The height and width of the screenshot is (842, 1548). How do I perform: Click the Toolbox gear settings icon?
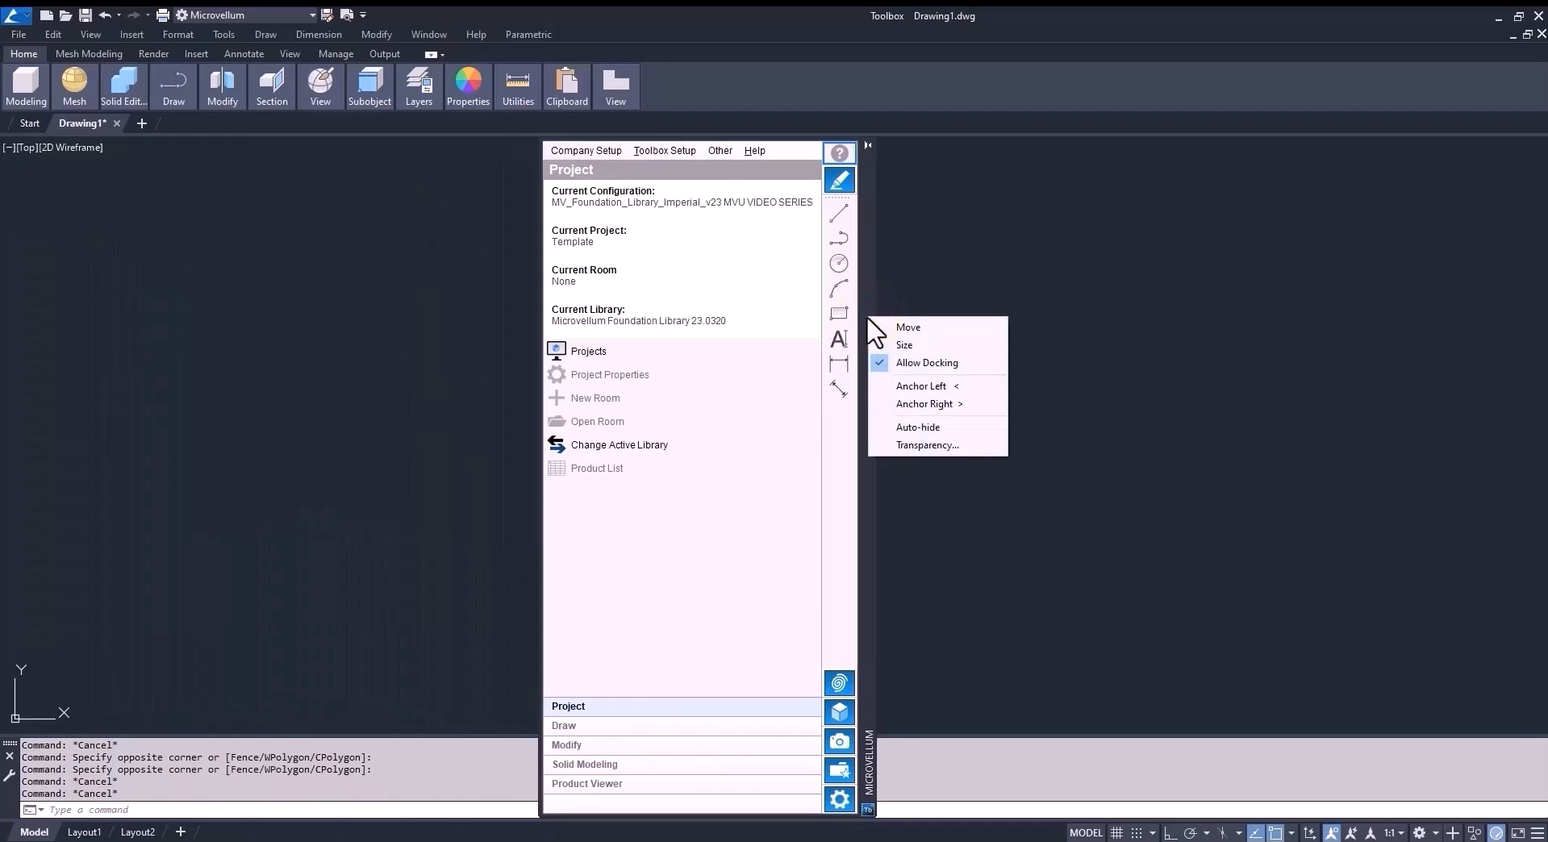tap(840, 799)
